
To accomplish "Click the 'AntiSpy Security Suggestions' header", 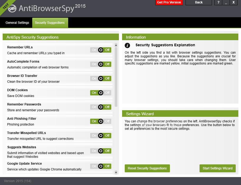I will point(61,37).
